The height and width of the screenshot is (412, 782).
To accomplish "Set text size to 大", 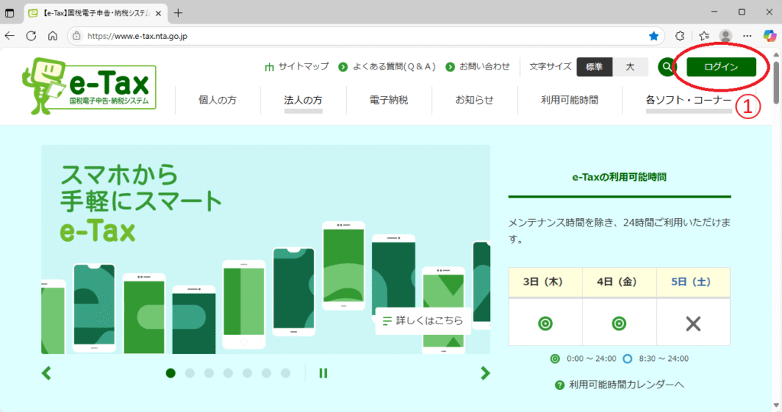I will tap(630, 66).
